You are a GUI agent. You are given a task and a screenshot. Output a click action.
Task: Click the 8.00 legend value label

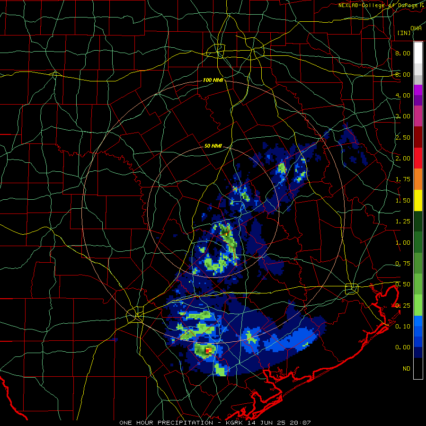[x=403, y=53]
